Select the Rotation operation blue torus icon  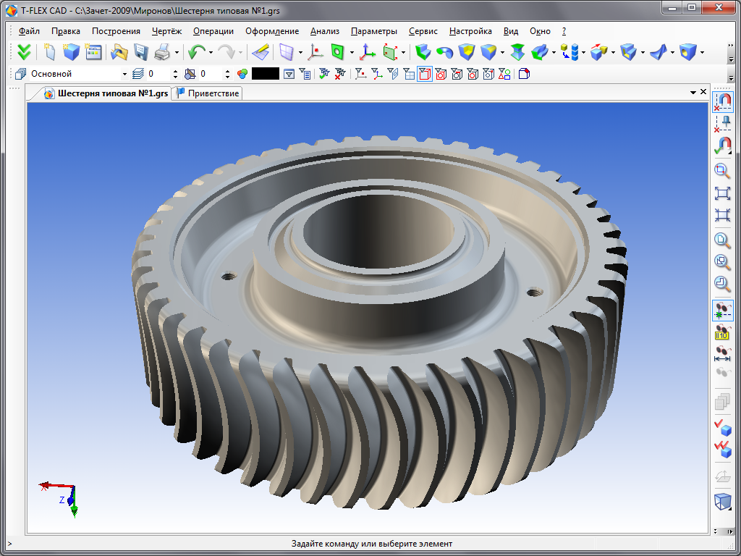point(444,52)
